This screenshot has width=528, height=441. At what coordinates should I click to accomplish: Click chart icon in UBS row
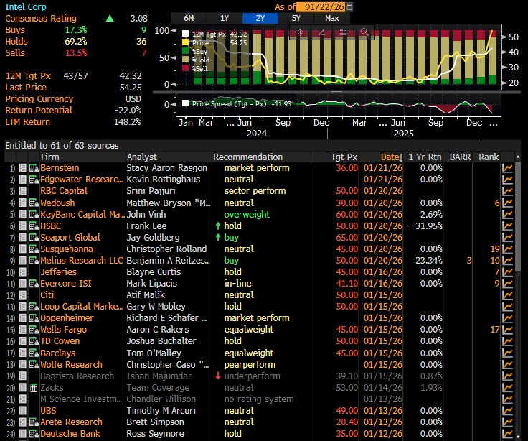[x=507, y=411]
